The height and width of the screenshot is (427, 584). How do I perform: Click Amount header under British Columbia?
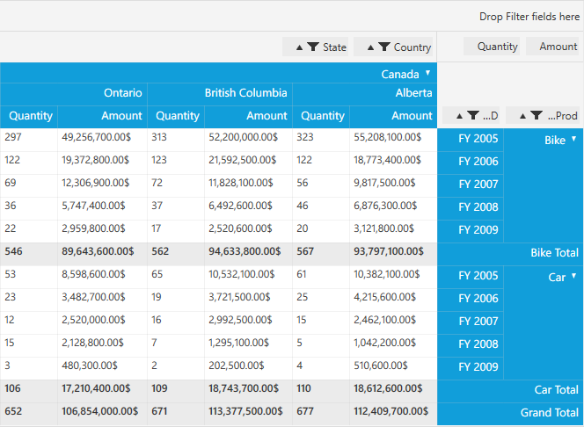(x=248, y=116)
